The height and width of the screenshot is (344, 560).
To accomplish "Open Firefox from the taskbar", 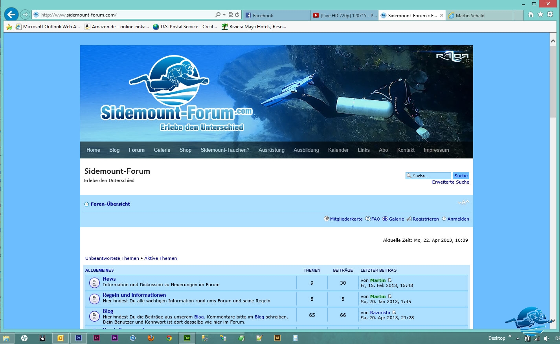I will pos(151,338).
